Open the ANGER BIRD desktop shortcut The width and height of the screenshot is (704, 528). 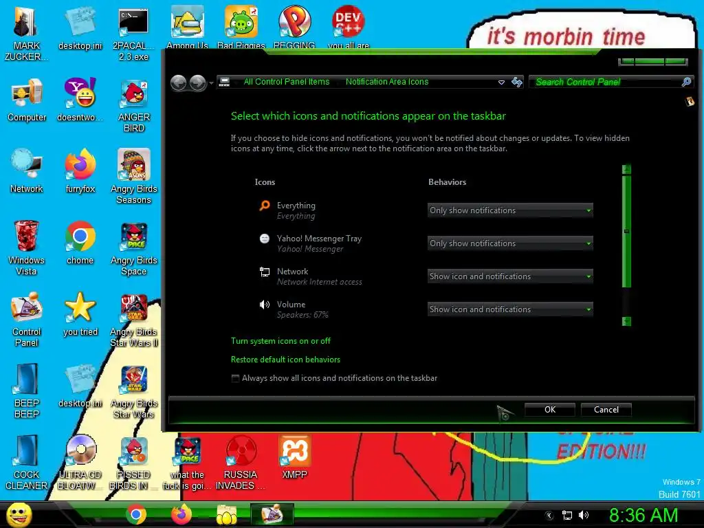[133, 105]
